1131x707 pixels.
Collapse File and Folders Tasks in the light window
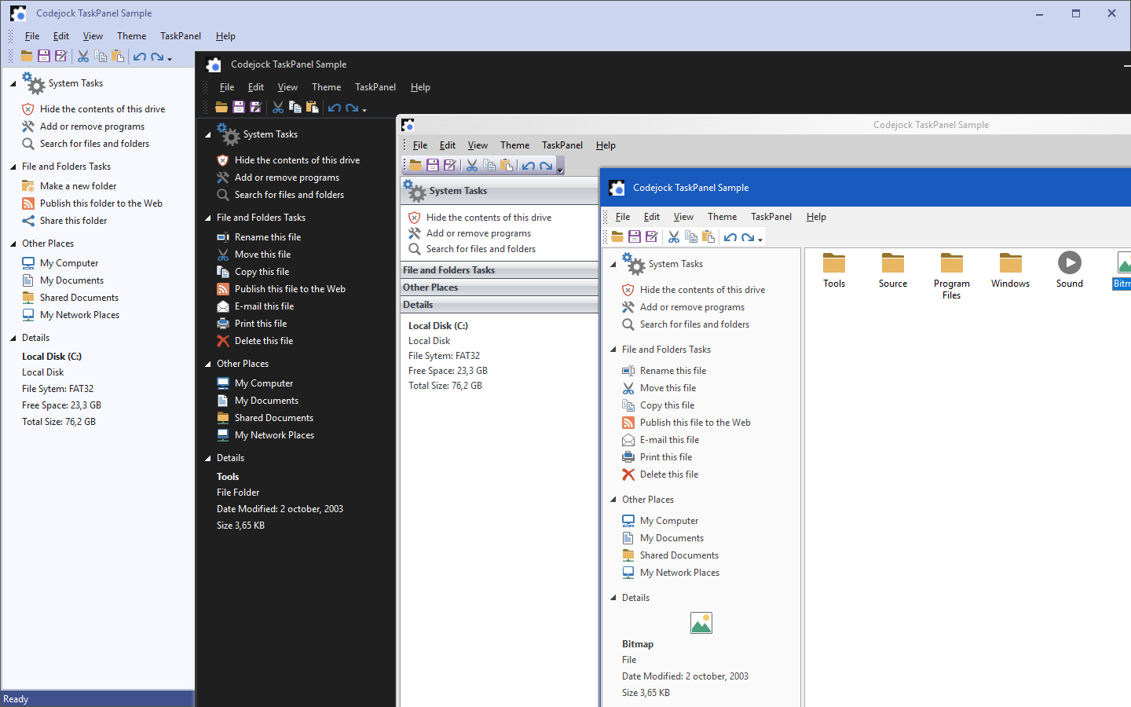pos(13,167)
